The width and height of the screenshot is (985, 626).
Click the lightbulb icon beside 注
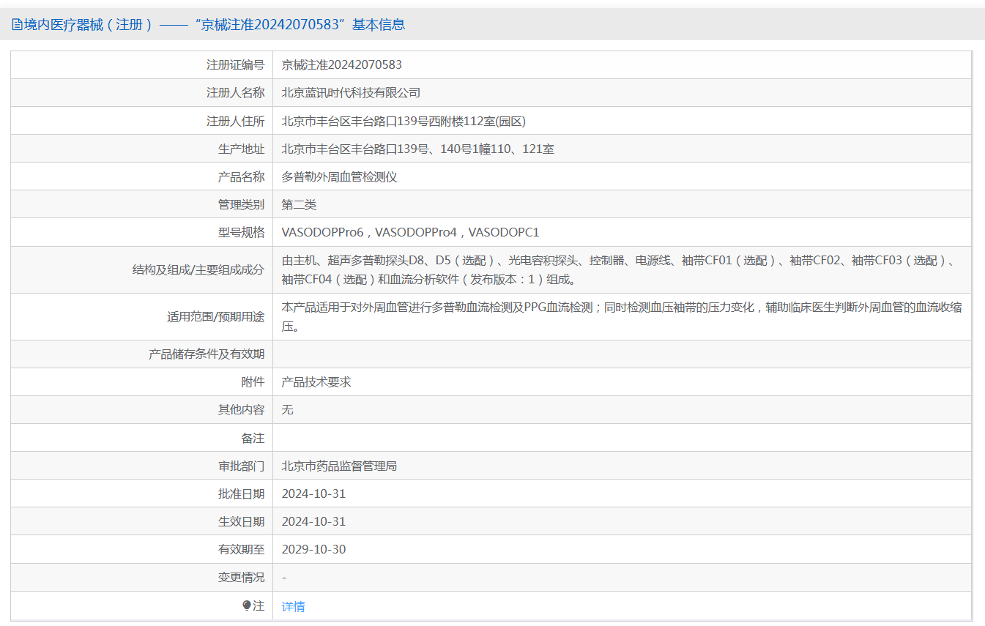[x=247, y=605]
